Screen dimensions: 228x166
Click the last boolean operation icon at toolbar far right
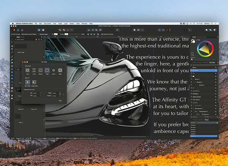point(215,30)
